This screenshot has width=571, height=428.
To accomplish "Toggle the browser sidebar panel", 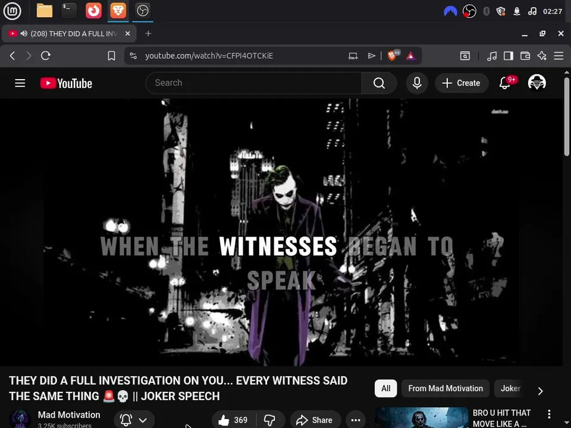I will [x=509, y=56].
